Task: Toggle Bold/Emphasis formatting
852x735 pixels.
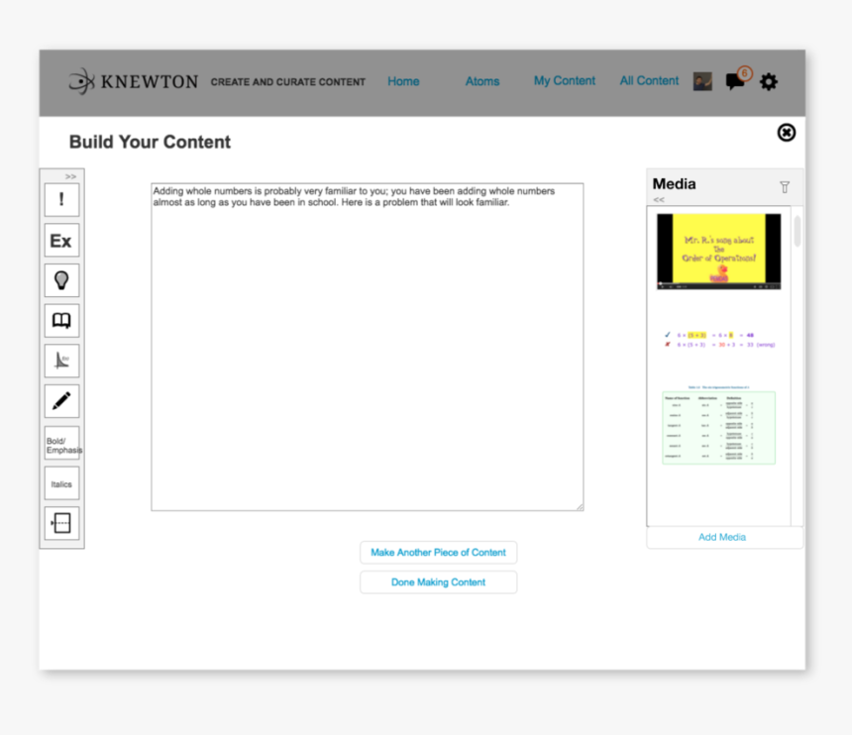Action: [x=61, y=443]
